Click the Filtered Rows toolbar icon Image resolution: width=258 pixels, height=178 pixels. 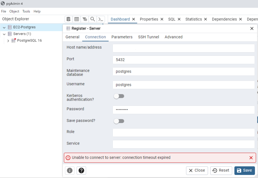85,19
